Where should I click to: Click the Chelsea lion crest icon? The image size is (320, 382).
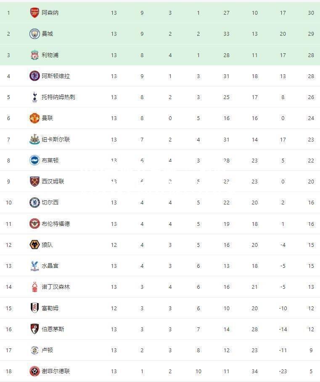pos(34,202)
